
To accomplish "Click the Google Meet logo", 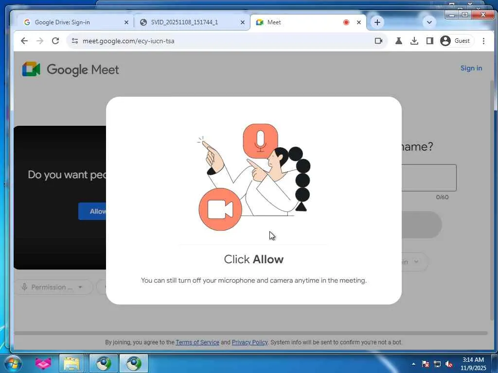I will (x=71, y=69).
